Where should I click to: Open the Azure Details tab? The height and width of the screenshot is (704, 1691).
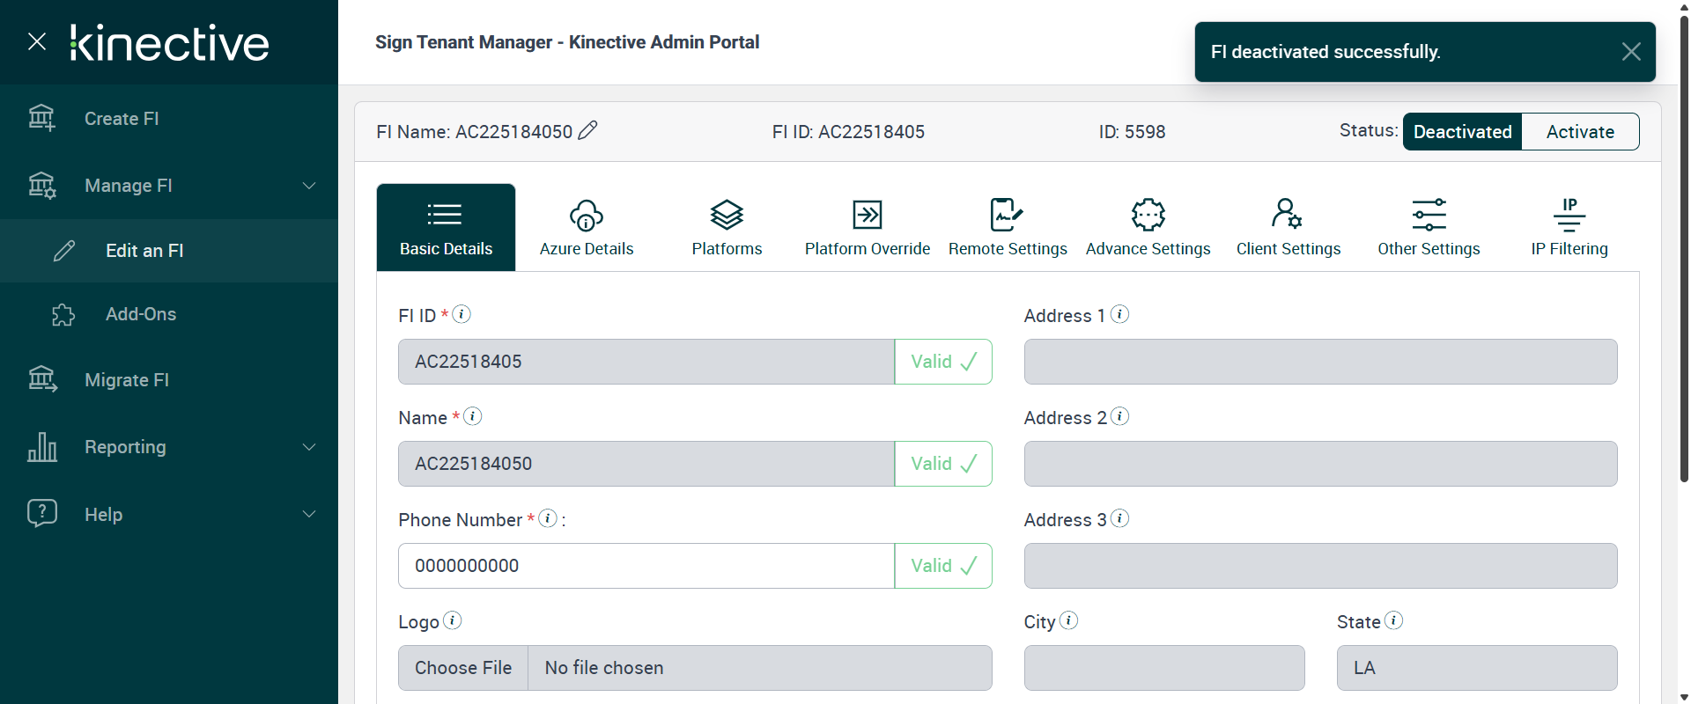point(587,227)
